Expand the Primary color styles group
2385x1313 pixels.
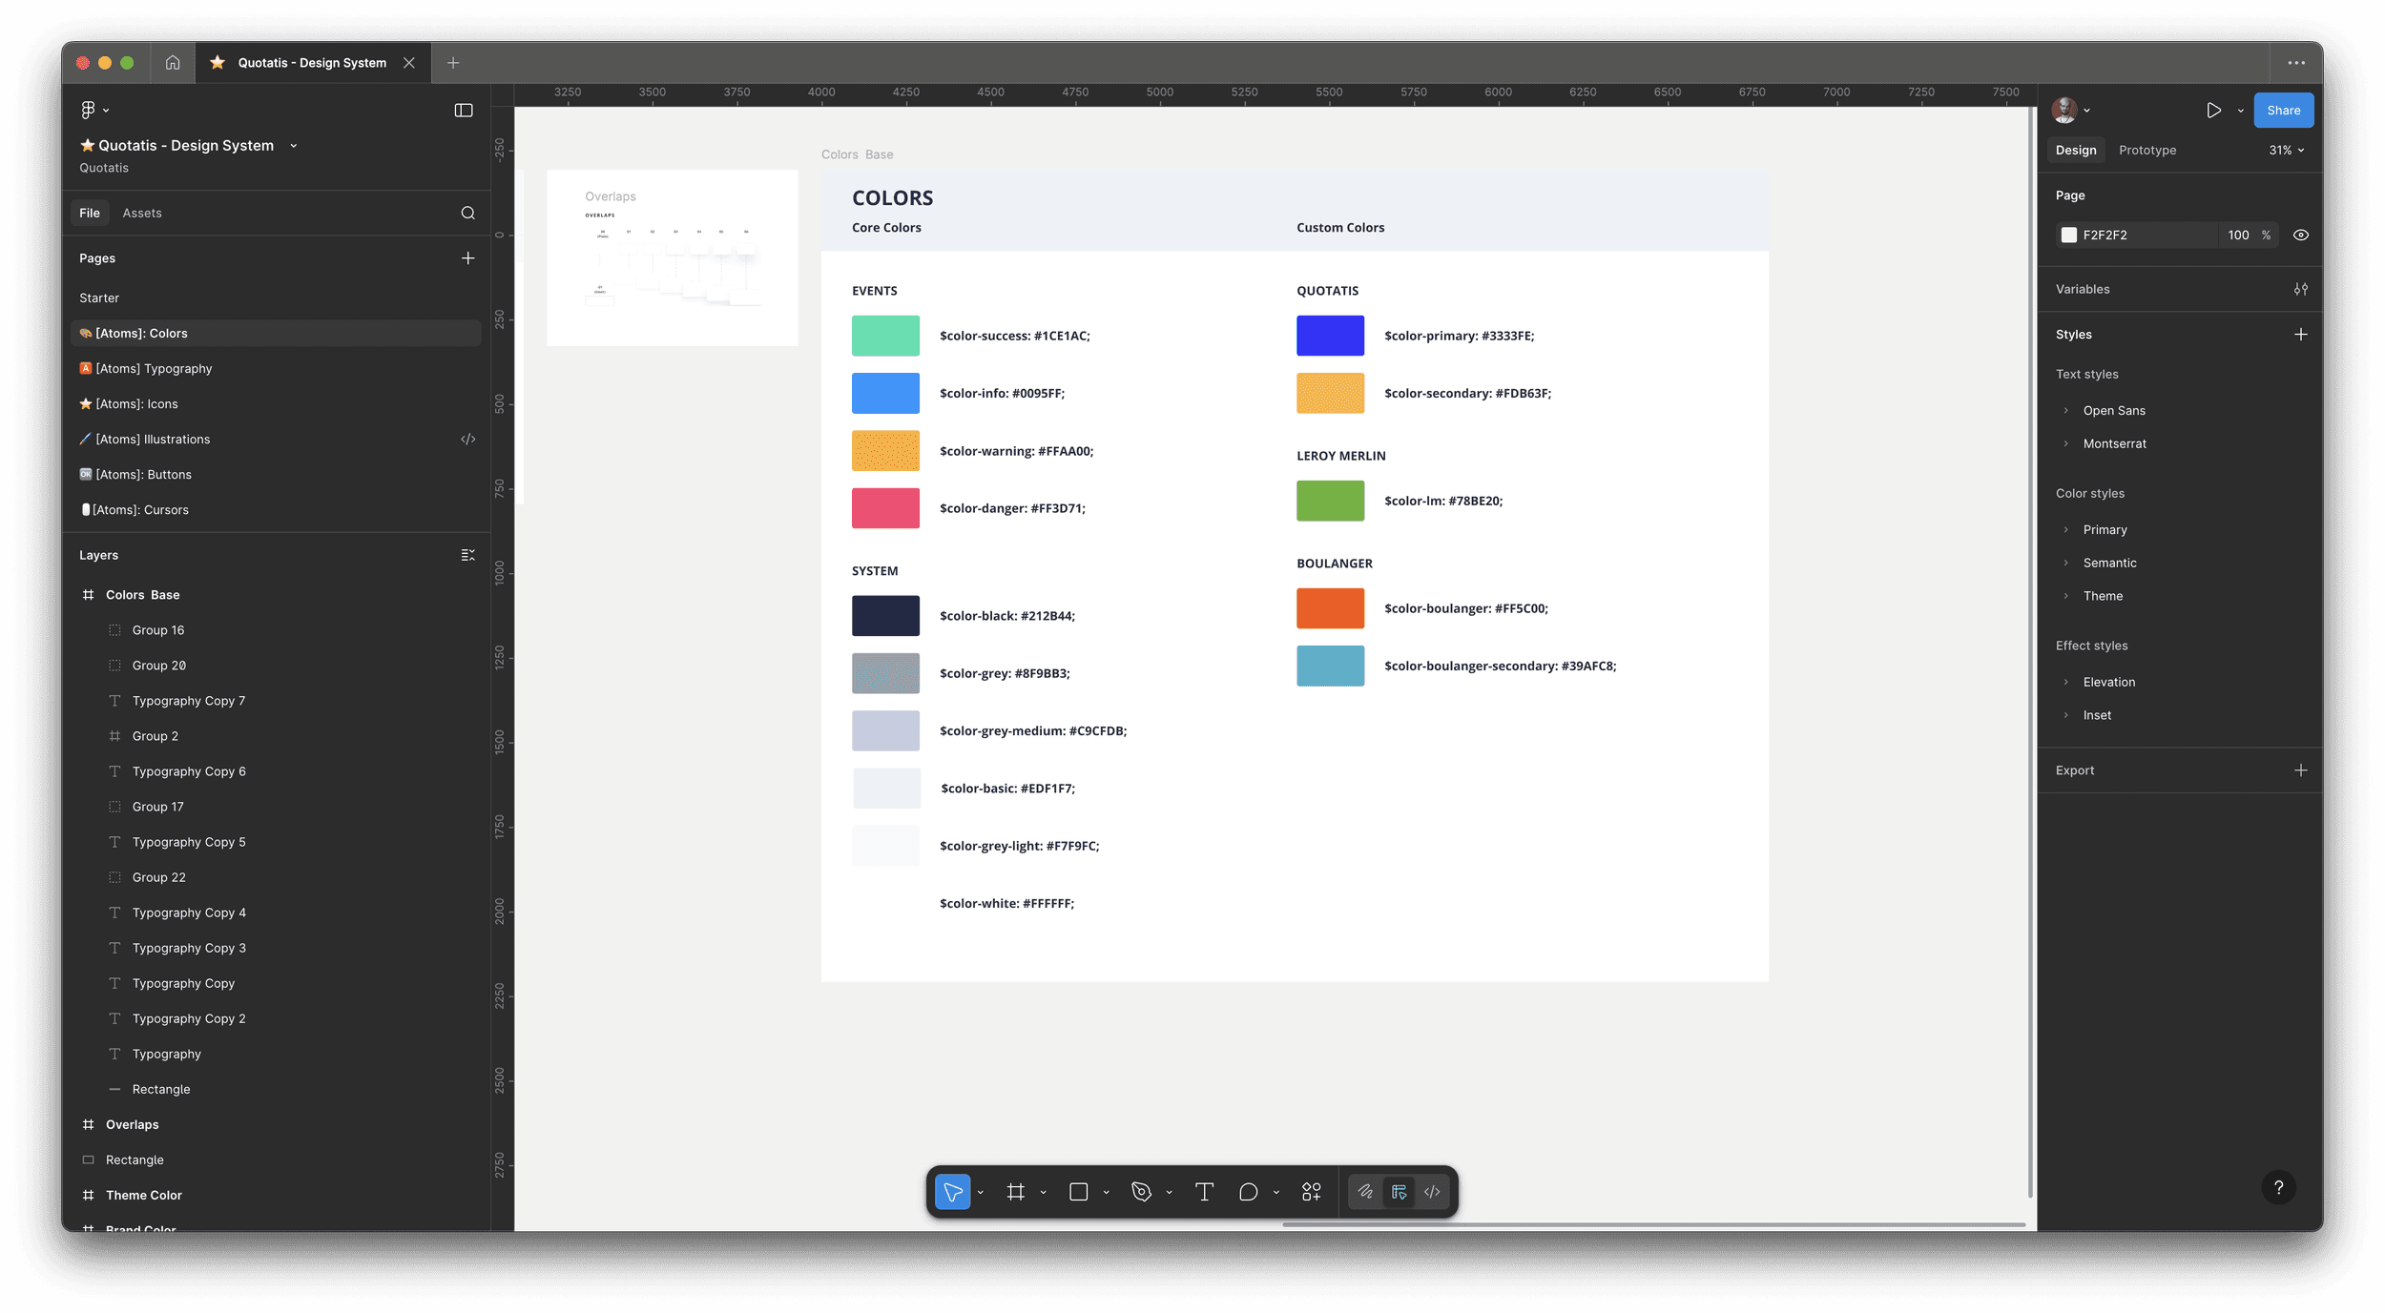tap(2066, 530)
